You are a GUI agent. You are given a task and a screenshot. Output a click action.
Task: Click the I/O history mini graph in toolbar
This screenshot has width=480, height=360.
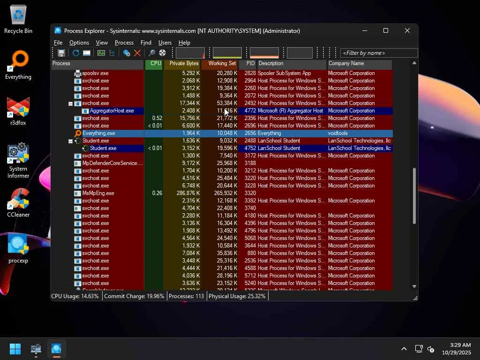click(300, 53)
